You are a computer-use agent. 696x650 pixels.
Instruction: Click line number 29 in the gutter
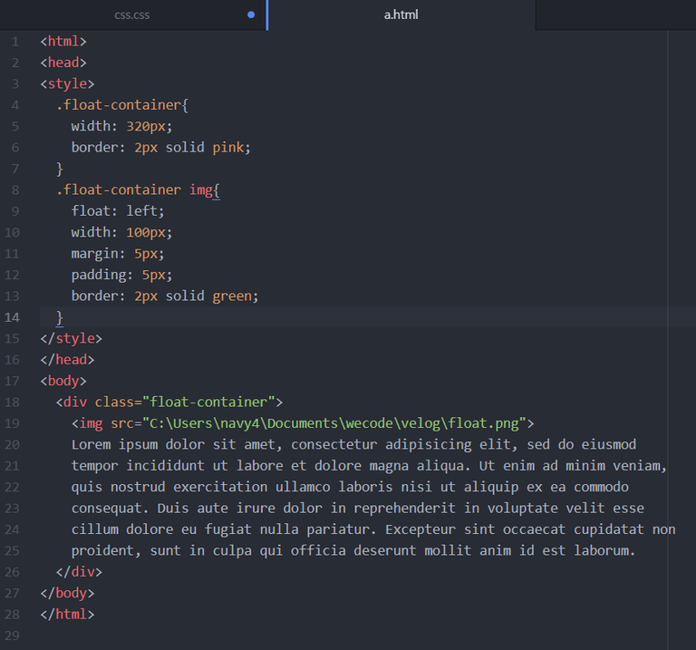[x=12, y=635]
